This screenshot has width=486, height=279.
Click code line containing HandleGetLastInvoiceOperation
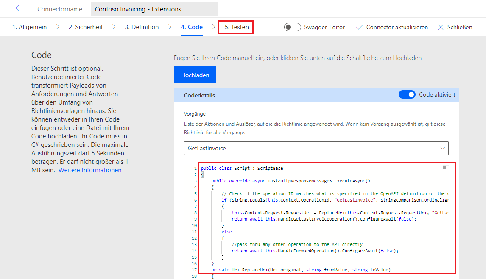[x=324, y=219]
